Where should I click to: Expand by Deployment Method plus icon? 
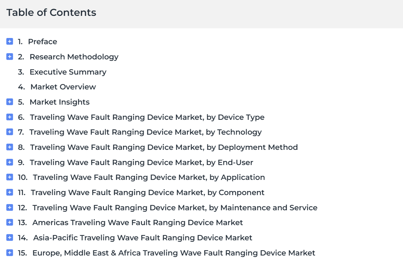pyautogui.click(x=9, y=147)
